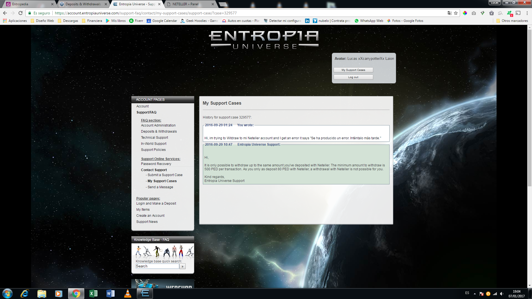The height and width of the screenshot is (299, 532).
Task: Click the cast screen extension icon
Action: click(x=518, y=13)
